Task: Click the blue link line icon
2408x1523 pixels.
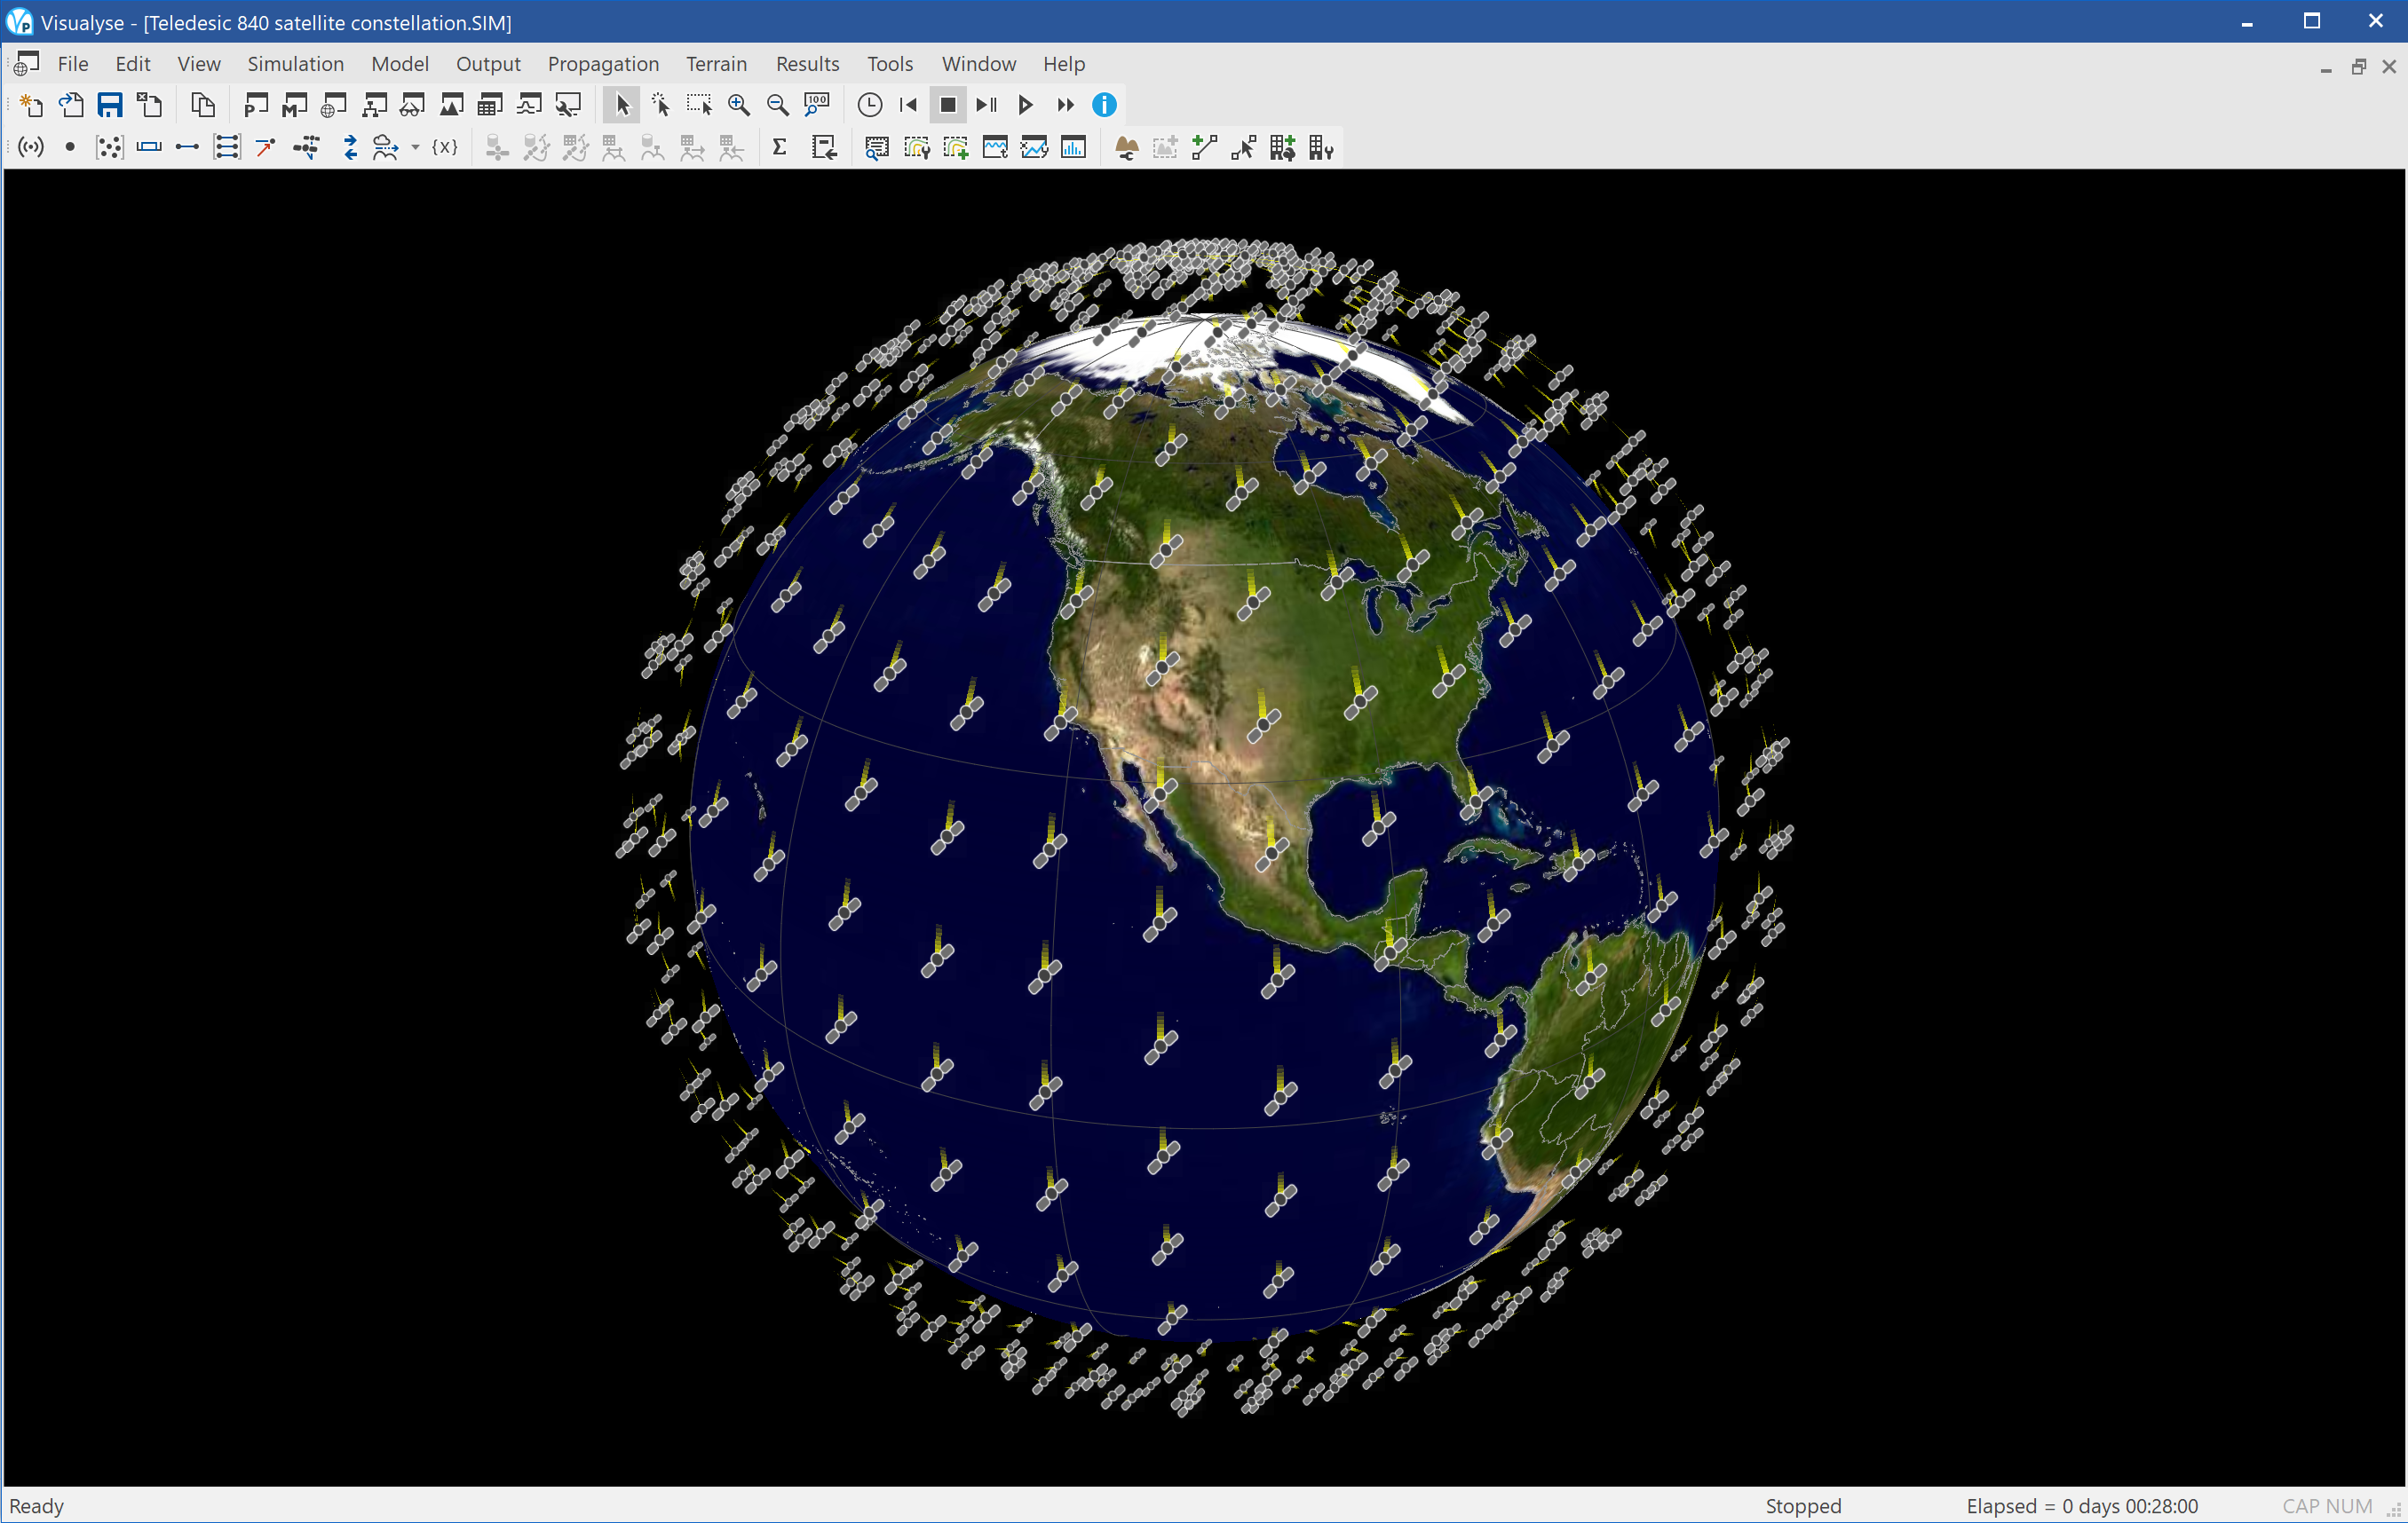Action: click(x=187, y=148)
